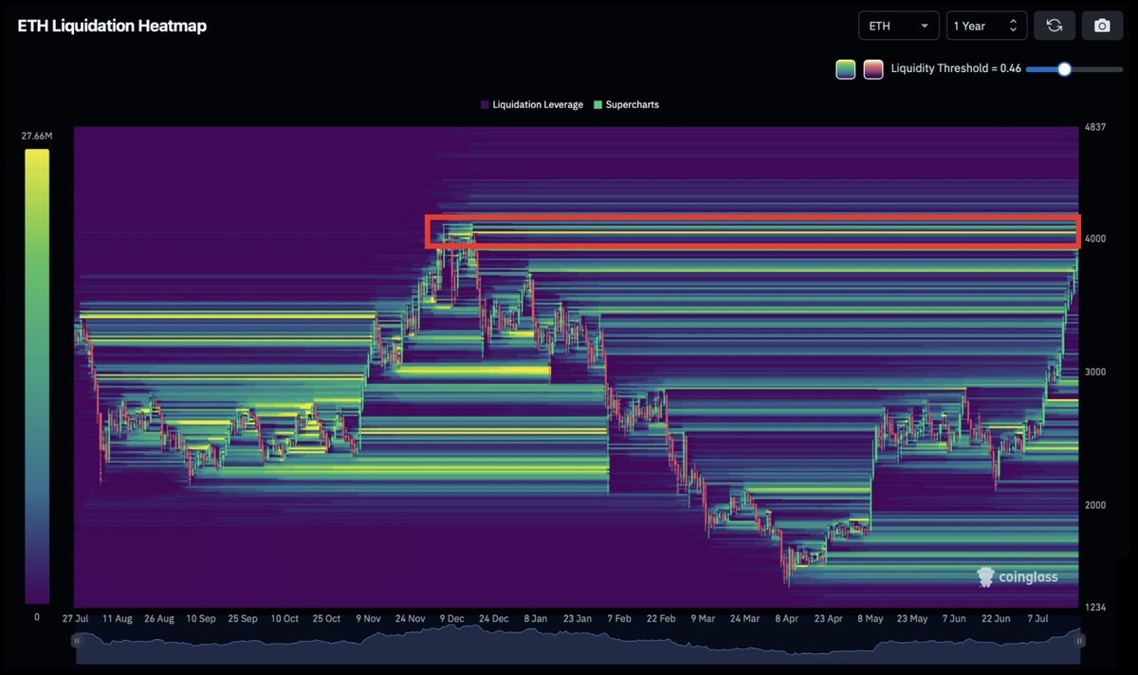Open the ETH coin dropdown
This screenshot has height=675, width=1138.
899,26
